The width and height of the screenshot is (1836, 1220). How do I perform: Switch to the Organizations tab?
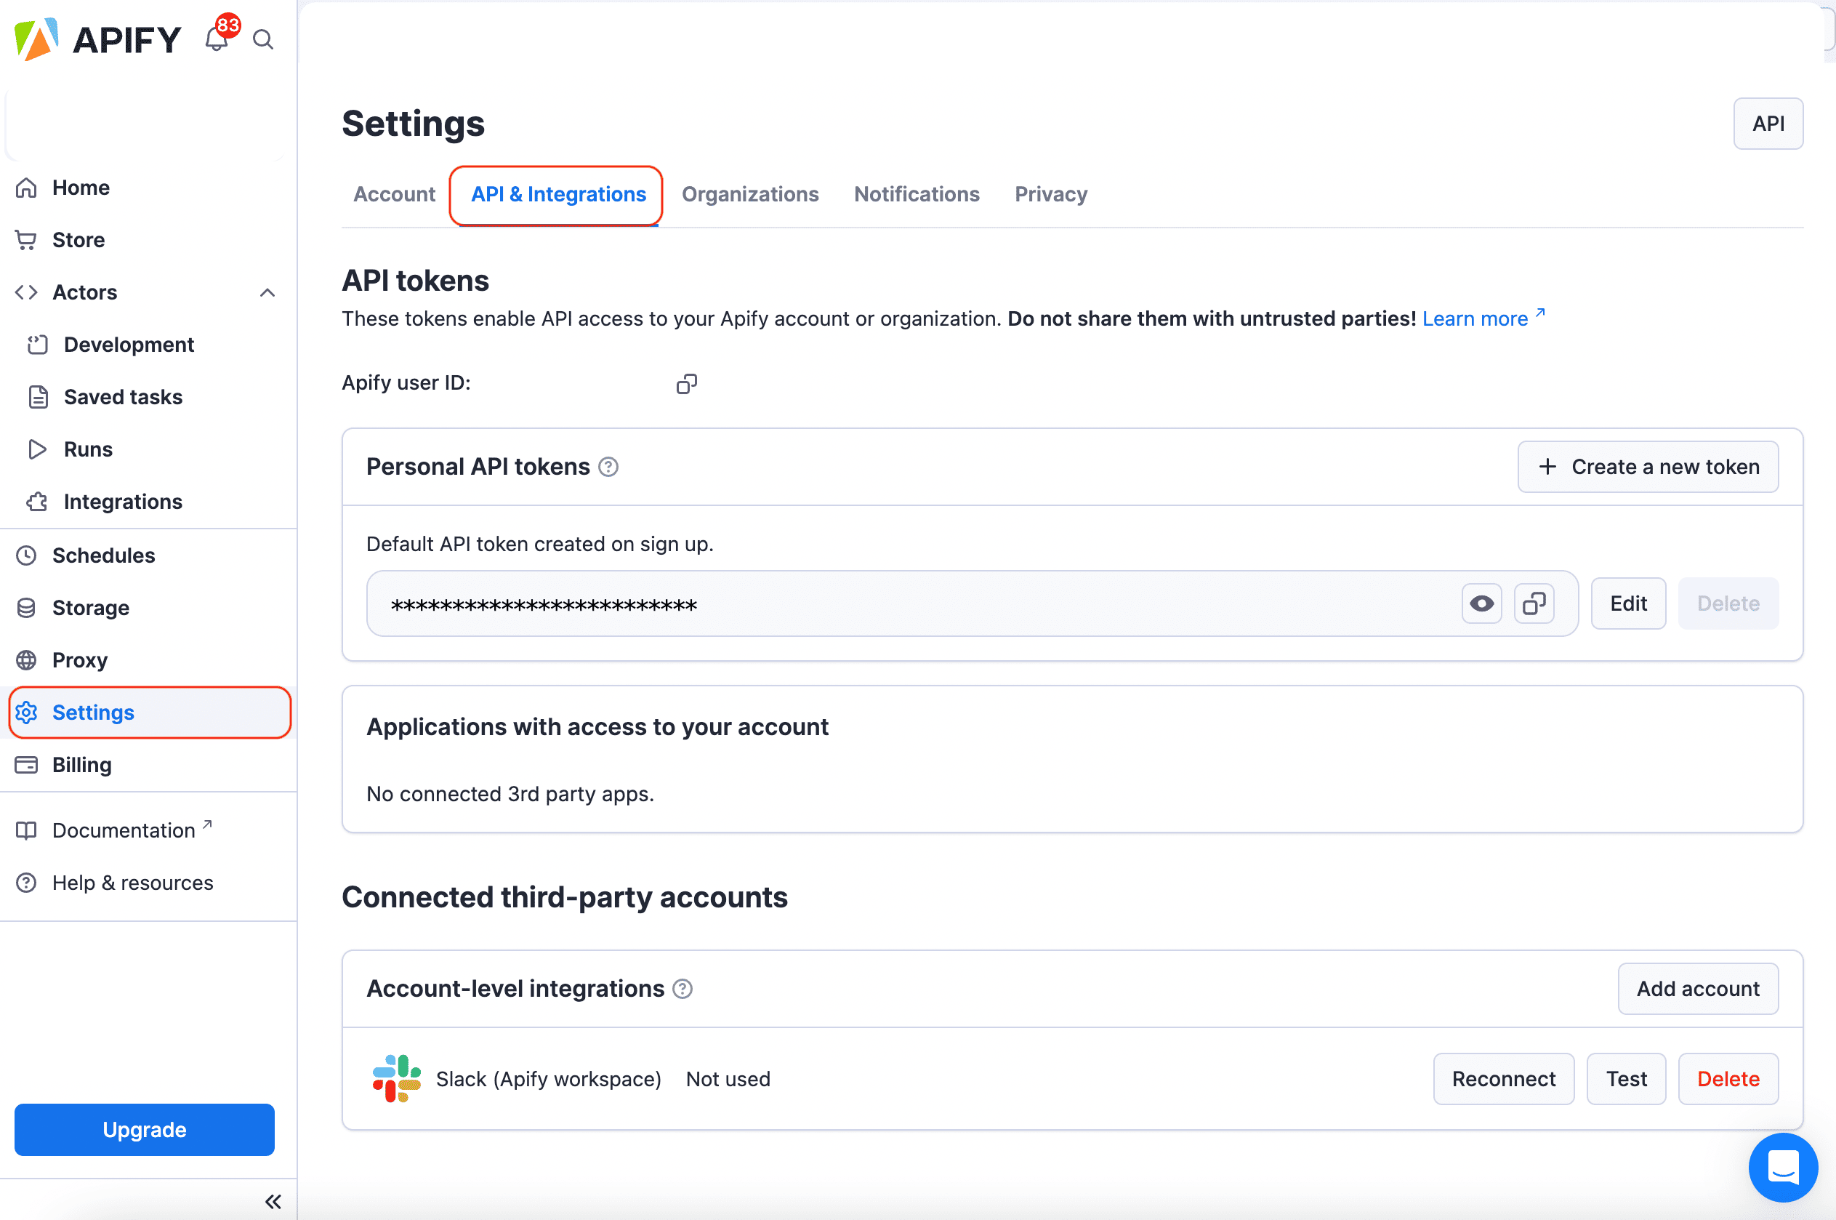pyautogui.click(x=749, y=195)
